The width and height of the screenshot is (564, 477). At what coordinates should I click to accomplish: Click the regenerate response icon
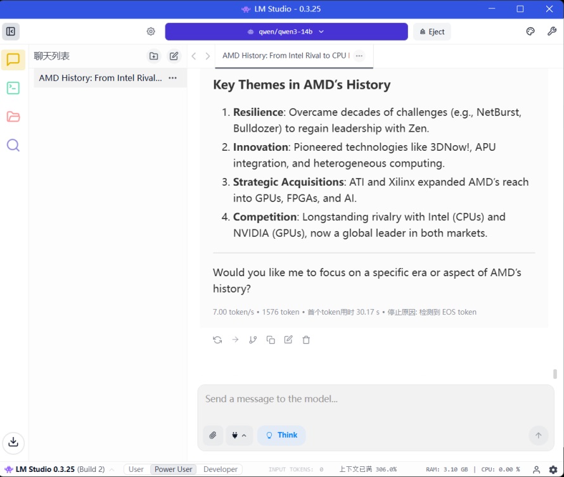[217, 340]
